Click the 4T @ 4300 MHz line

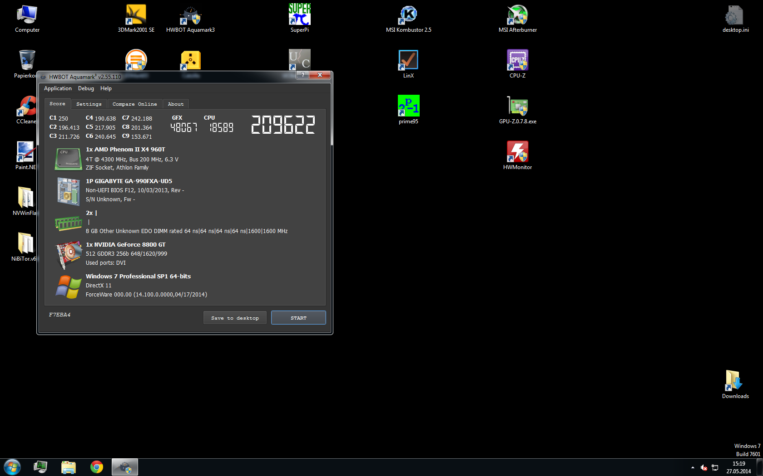point(132,160)
